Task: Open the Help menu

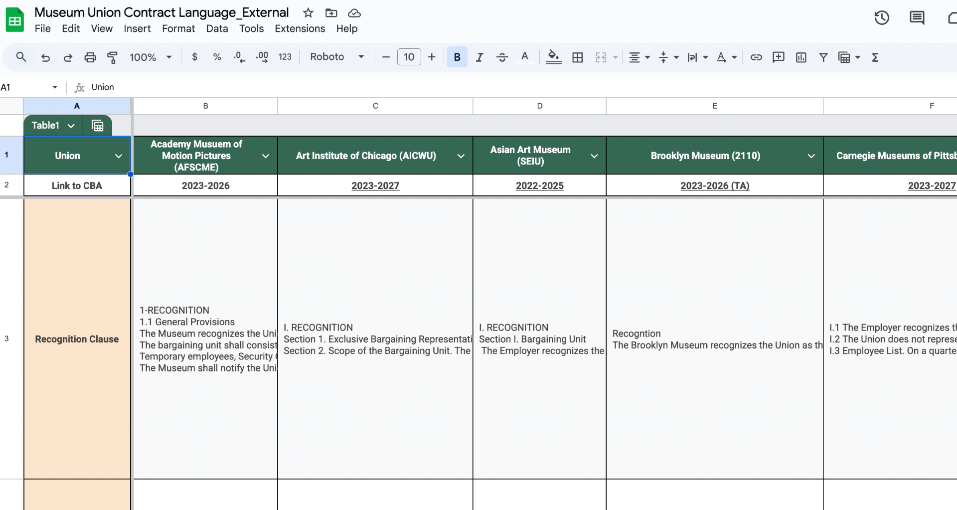Action: tap(347, 28)
